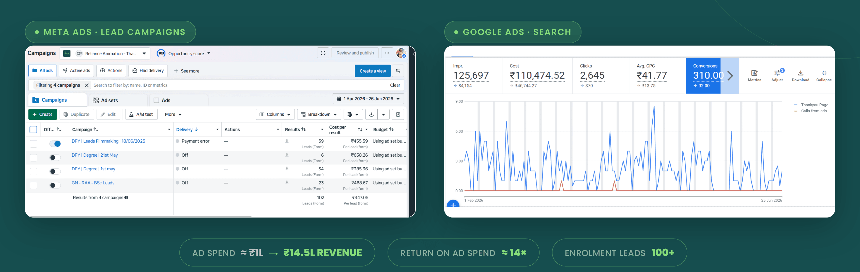
Task: Sort the table by Results
Action: [303, 130]
